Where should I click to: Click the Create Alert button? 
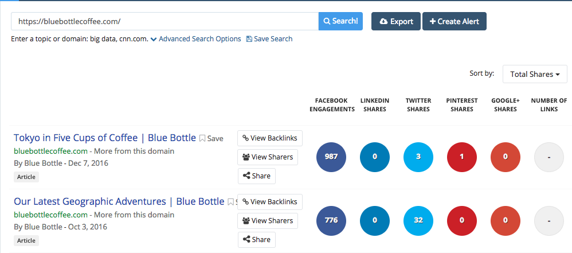[x=454, y=21]
